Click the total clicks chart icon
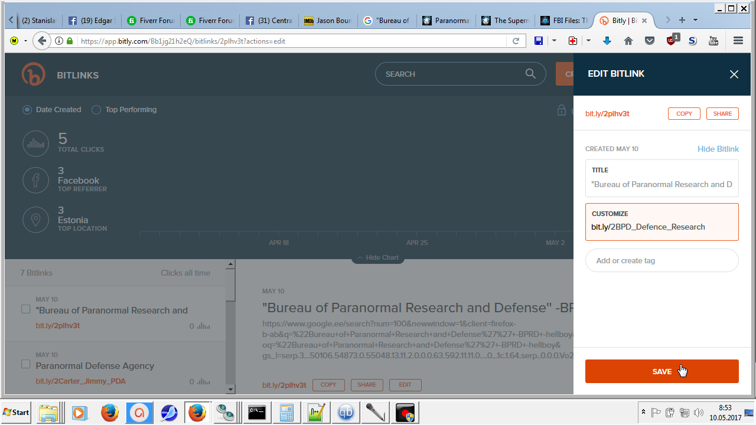This screenshot has height=425, width=756. [x=35, y=143]
